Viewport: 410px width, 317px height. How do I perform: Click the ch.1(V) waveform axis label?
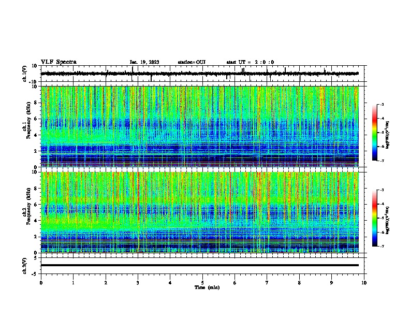[25, 74]
